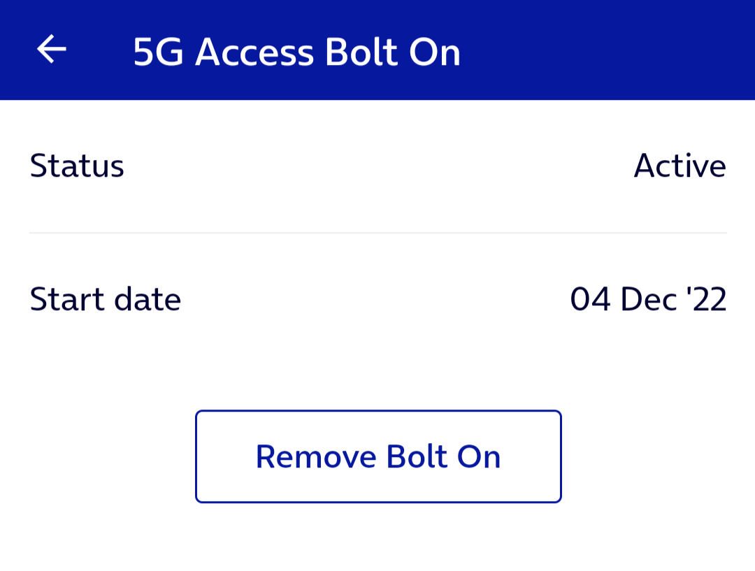Click the 04 Dec '22 date text
The width and height of the screenshot is (755, 571).
click(x=649, y=298)
